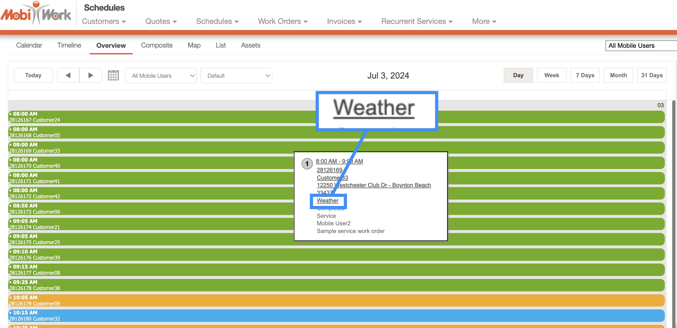Go to previous day arrow
The width and height of the screenshot is (677, 328).
pos(68,75)
